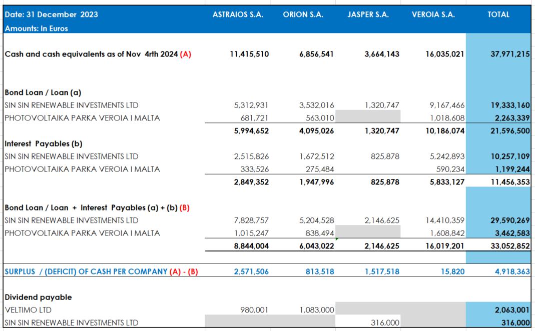The height and width of the screenshot is (331, 535).
Task: Click Orion subtotal cell 6,043,022
Action: pyautogui.click(x=316, y=246)
